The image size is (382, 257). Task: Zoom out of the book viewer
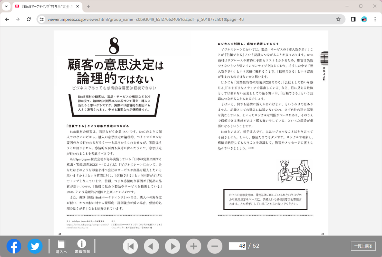pyautogui.click(x=215, y=246)
